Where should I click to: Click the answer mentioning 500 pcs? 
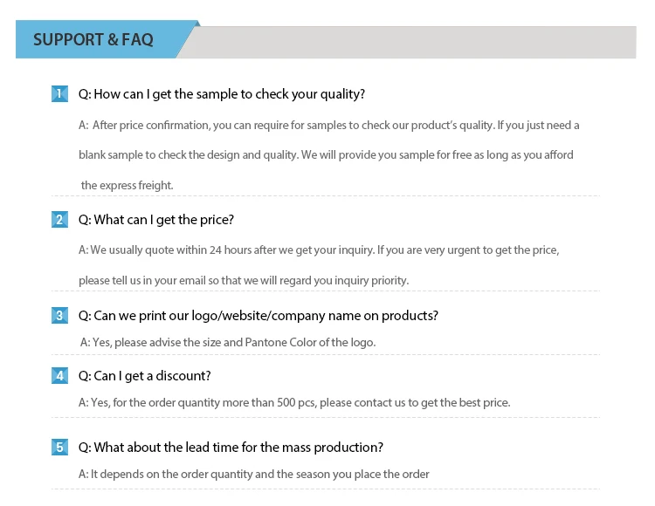click(294, 403)
